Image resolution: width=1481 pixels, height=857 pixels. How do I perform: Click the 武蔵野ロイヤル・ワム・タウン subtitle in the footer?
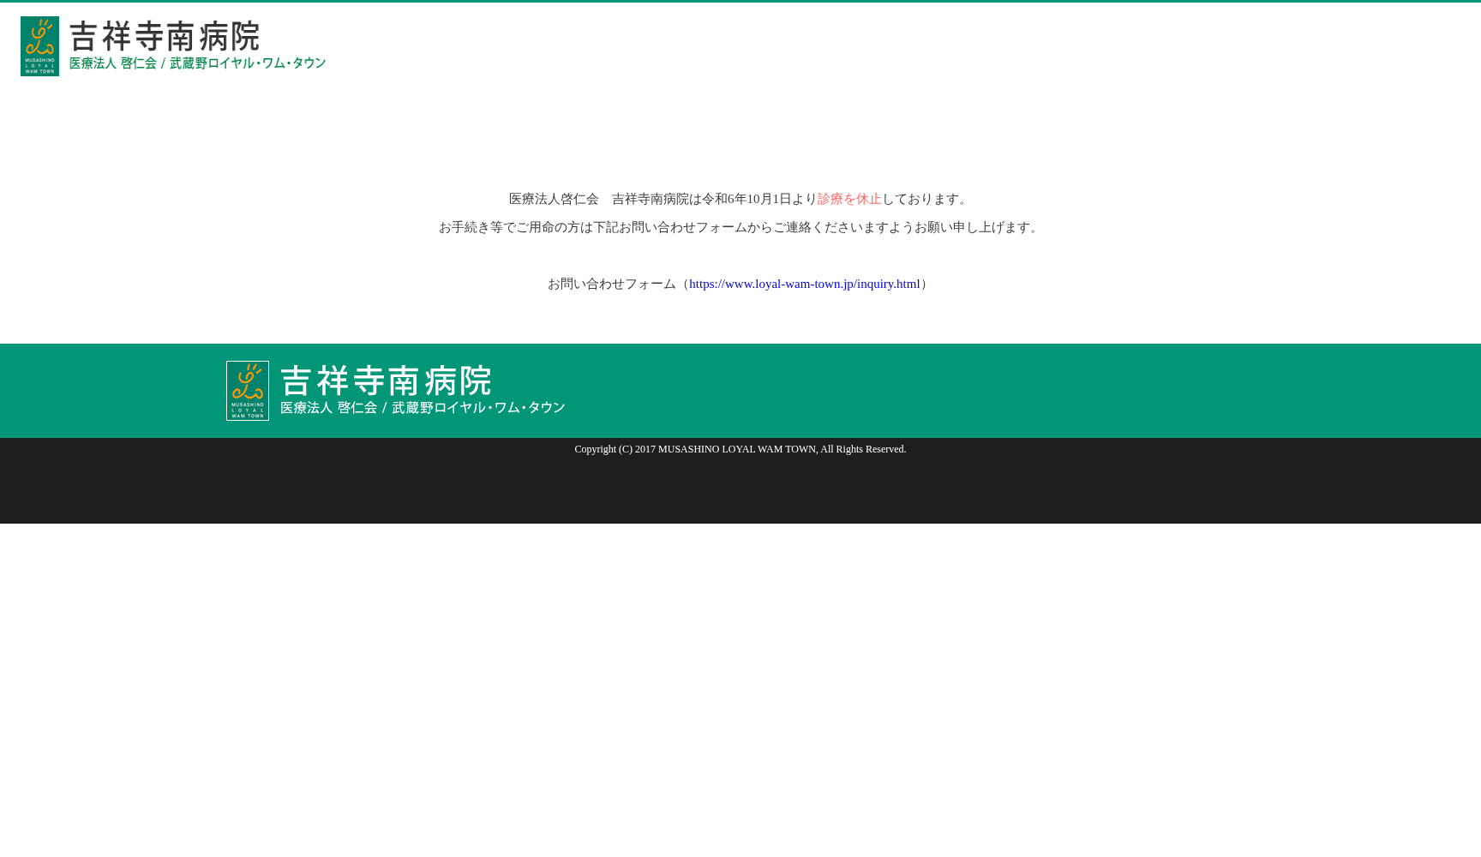click(478, 408)
